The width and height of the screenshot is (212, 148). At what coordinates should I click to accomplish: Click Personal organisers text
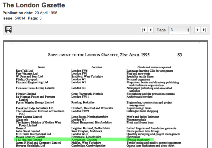point(138,79)
